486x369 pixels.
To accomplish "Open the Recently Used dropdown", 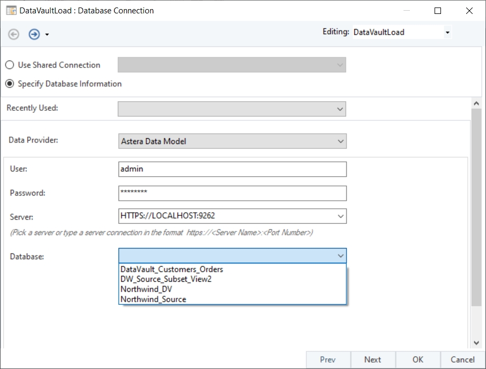I will [340, 109].
